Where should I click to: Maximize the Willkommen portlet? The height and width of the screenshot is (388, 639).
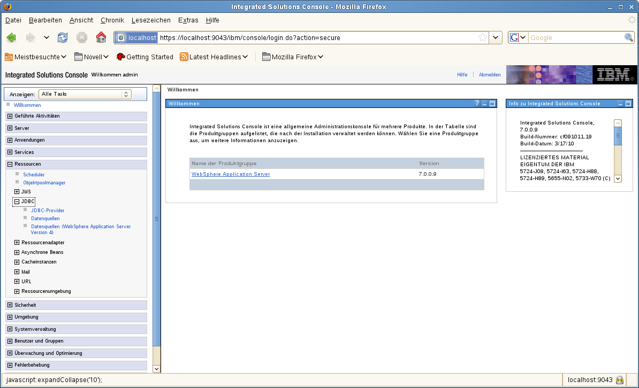492,104
